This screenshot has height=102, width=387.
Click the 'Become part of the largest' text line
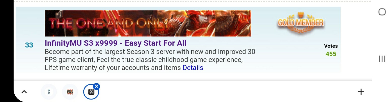click(150, 52)
